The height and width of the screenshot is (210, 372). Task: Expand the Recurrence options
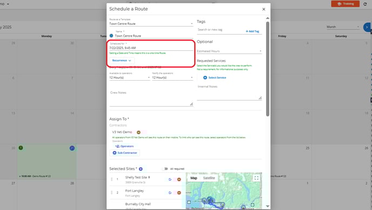(x=122, y=61)
